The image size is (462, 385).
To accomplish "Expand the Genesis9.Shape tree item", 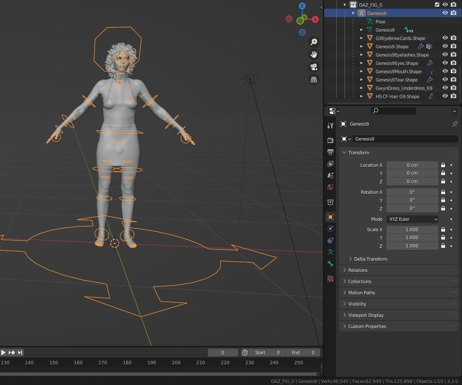I will click(x=362, y=46).
